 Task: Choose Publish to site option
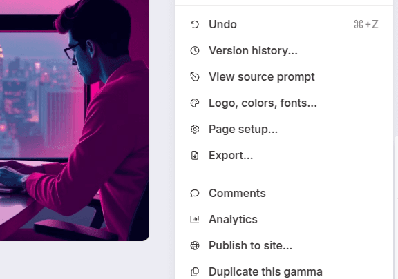284,245
